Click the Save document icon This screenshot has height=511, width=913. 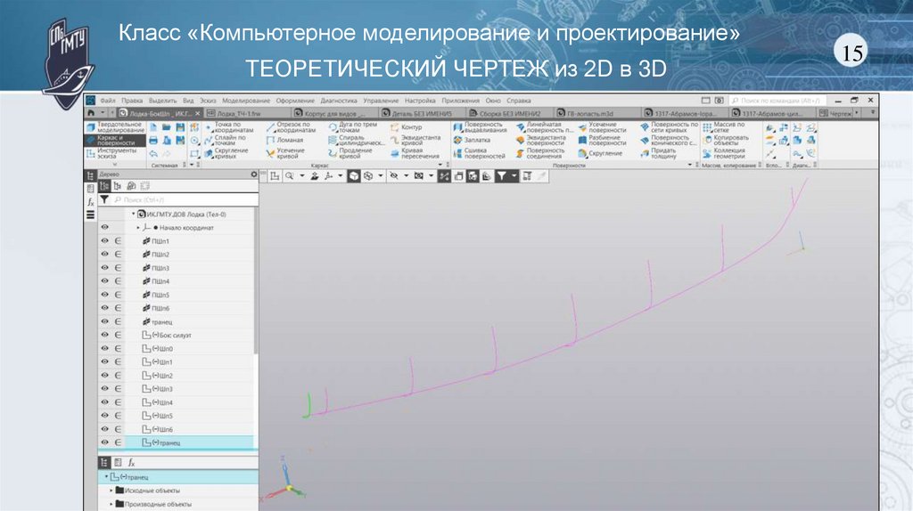[x=180, y=126]
